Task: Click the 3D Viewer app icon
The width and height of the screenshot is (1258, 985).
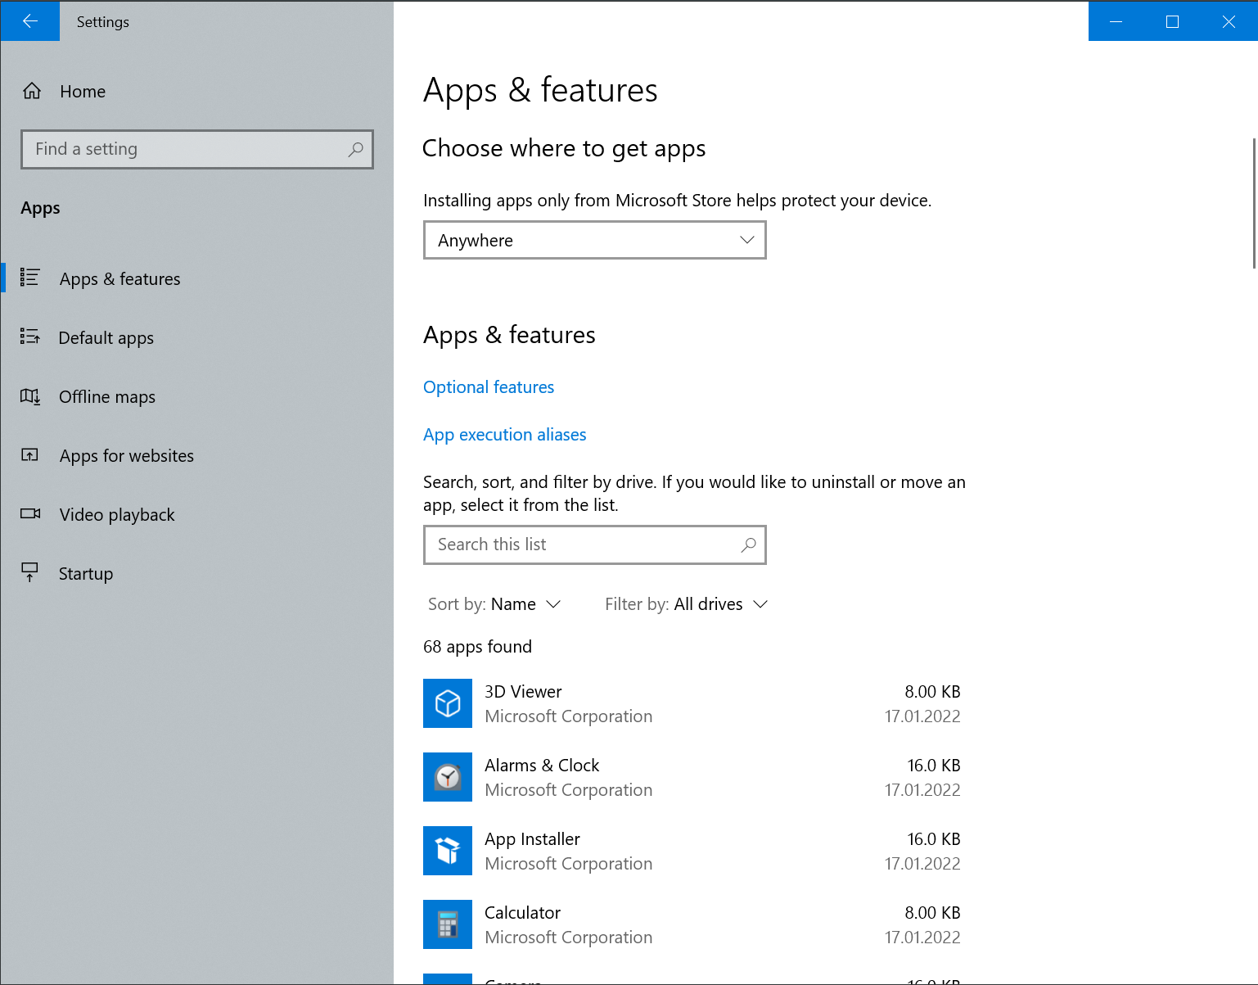Action: tap(448, 703)
